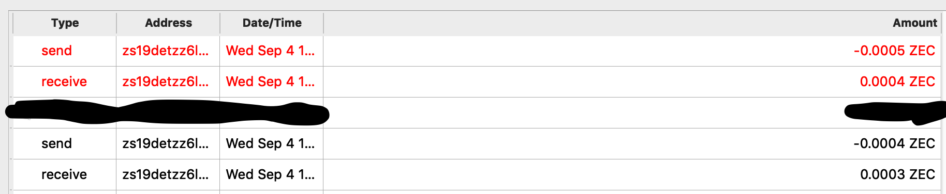The image size is (946, 194).
Task: Sort by the Type column header
Action: point(65,23)
